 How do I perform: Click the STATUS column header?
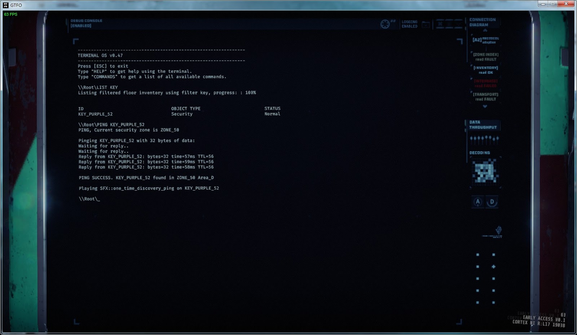(x=272, y=109)
